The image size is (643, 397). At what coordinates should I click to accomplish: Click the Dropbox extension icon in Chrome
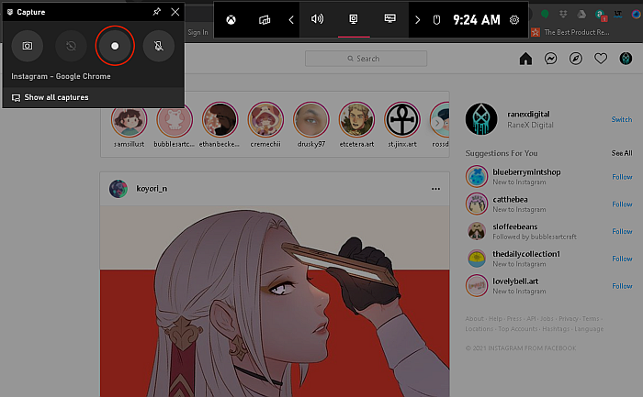pyautogui.click(x=563, y=15)
